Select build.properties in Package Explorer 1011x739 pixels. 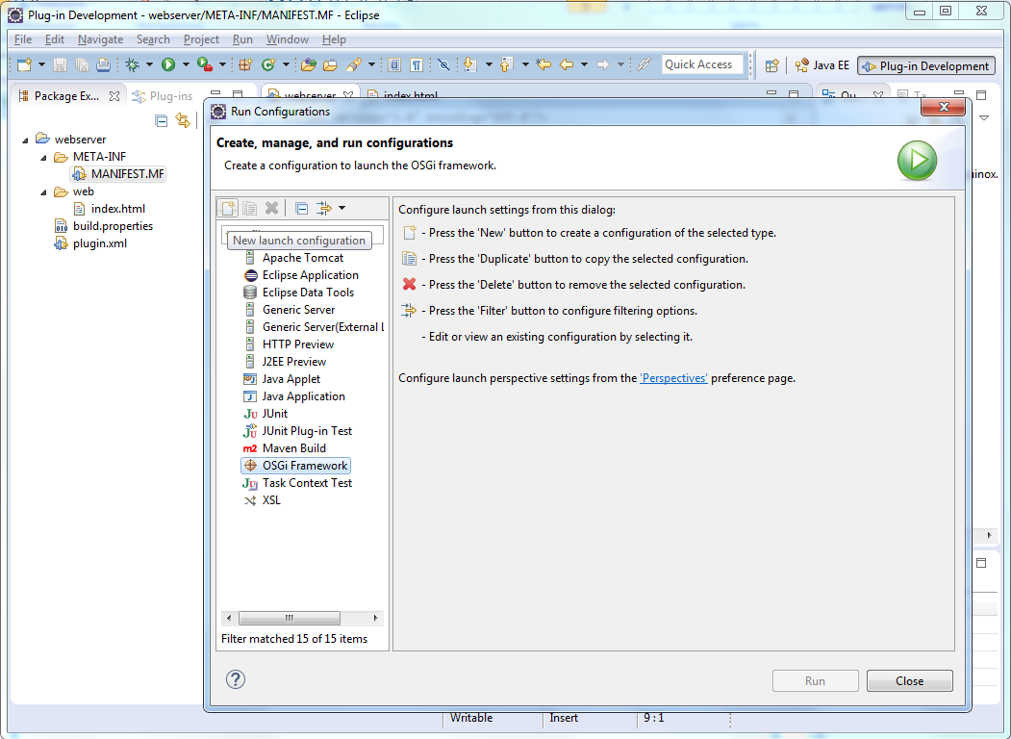coord(104,226)
